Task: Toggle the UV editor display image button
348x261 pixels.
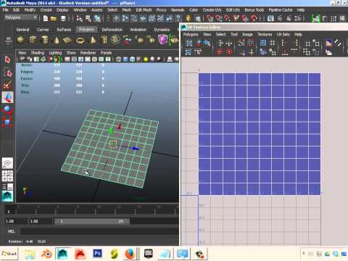Action: pos(328,43)
